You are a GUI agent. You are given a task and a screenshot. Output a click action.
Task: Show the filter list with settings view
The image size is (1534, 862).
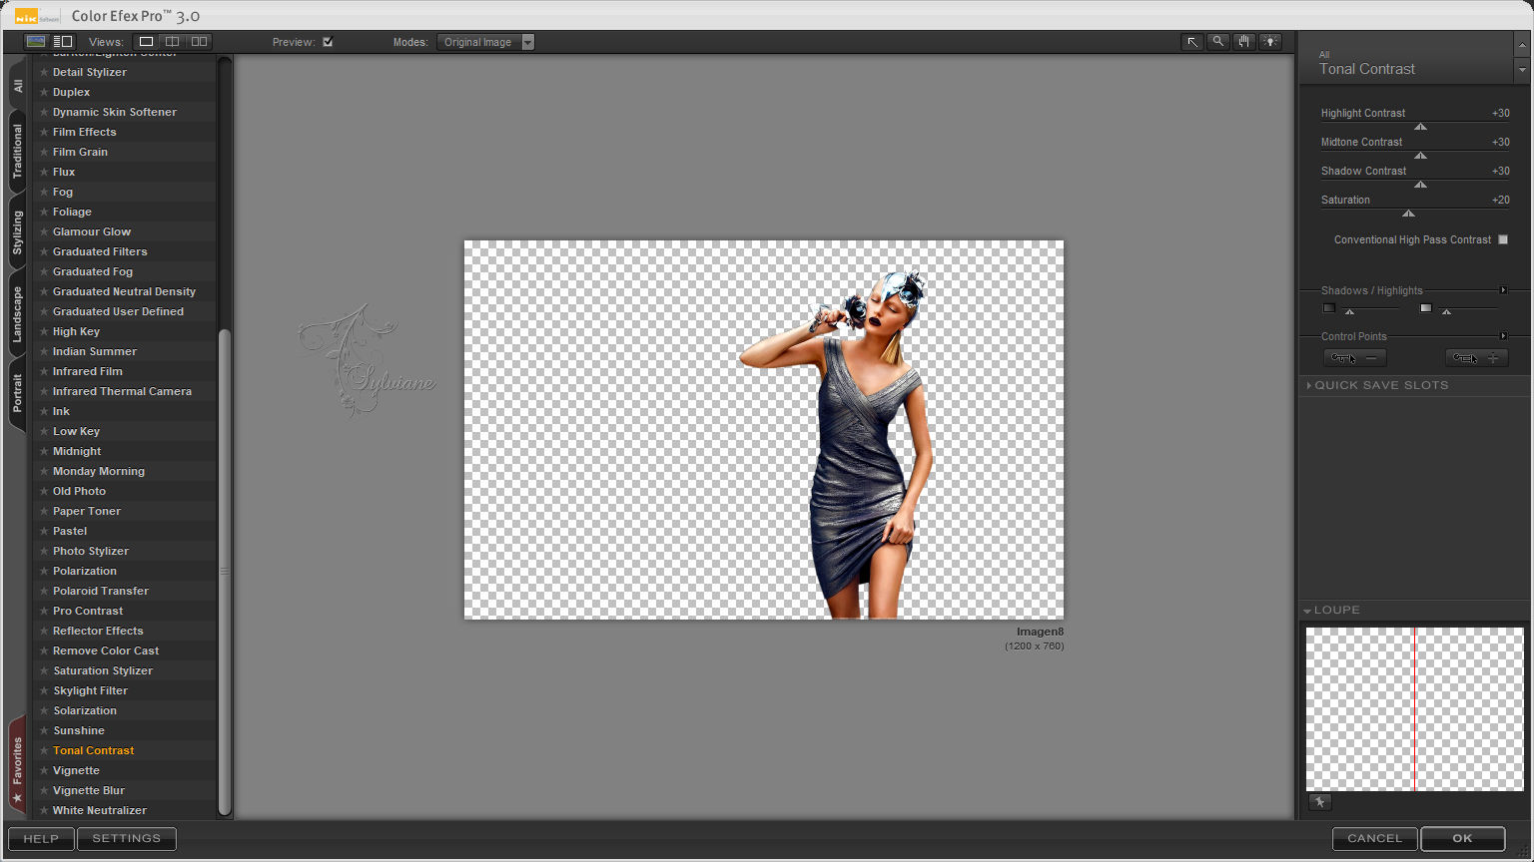[63, 42]
